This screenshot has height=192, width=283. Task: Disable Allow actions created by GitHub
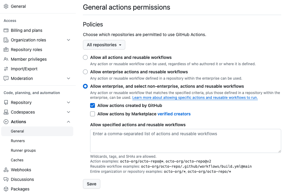93,105
